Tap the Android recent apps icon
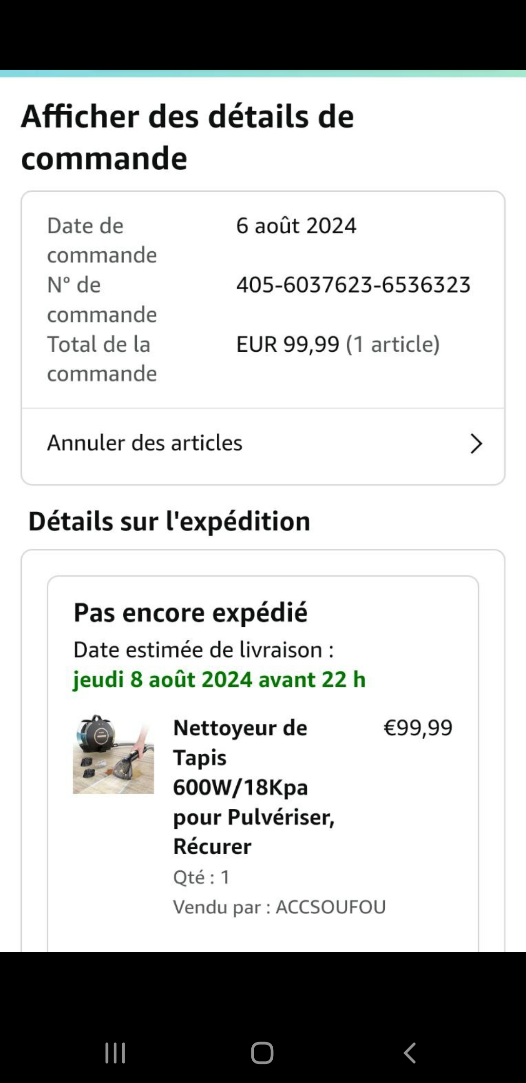The image size is (526, 1083). 115,1053
